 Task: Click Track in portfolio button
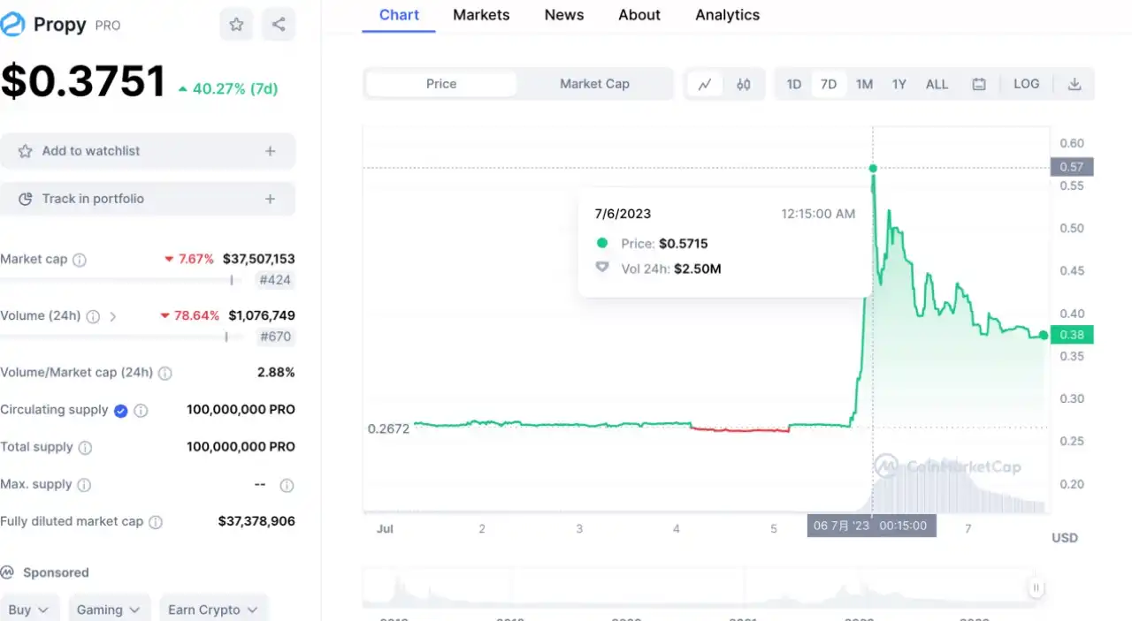pos(148,199)
